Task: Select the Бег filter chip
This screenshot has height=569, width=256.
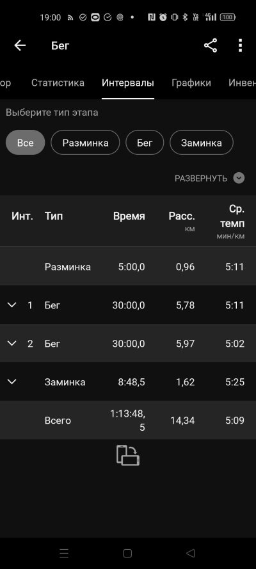Action: [145, 143]
